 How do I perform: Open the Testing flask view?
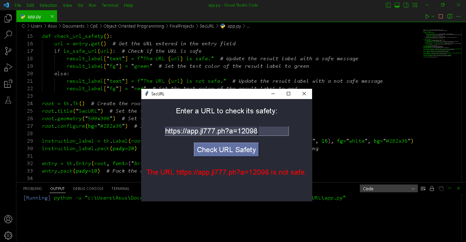(x=8, y=100)
